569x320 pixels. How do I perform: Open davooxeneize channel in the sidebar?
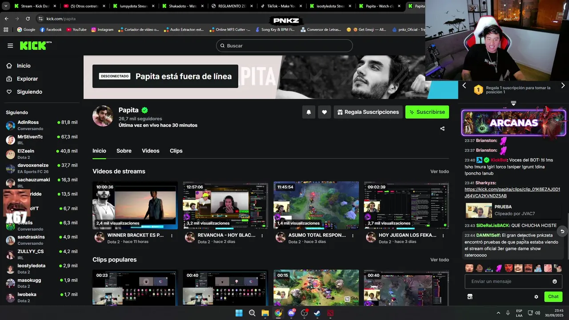(x=41, y=168)
